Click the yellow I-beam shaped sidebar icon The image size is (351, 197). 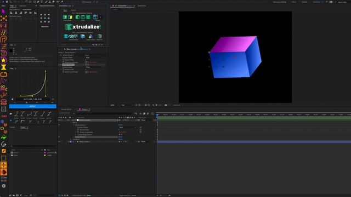[x=4, y=67]
